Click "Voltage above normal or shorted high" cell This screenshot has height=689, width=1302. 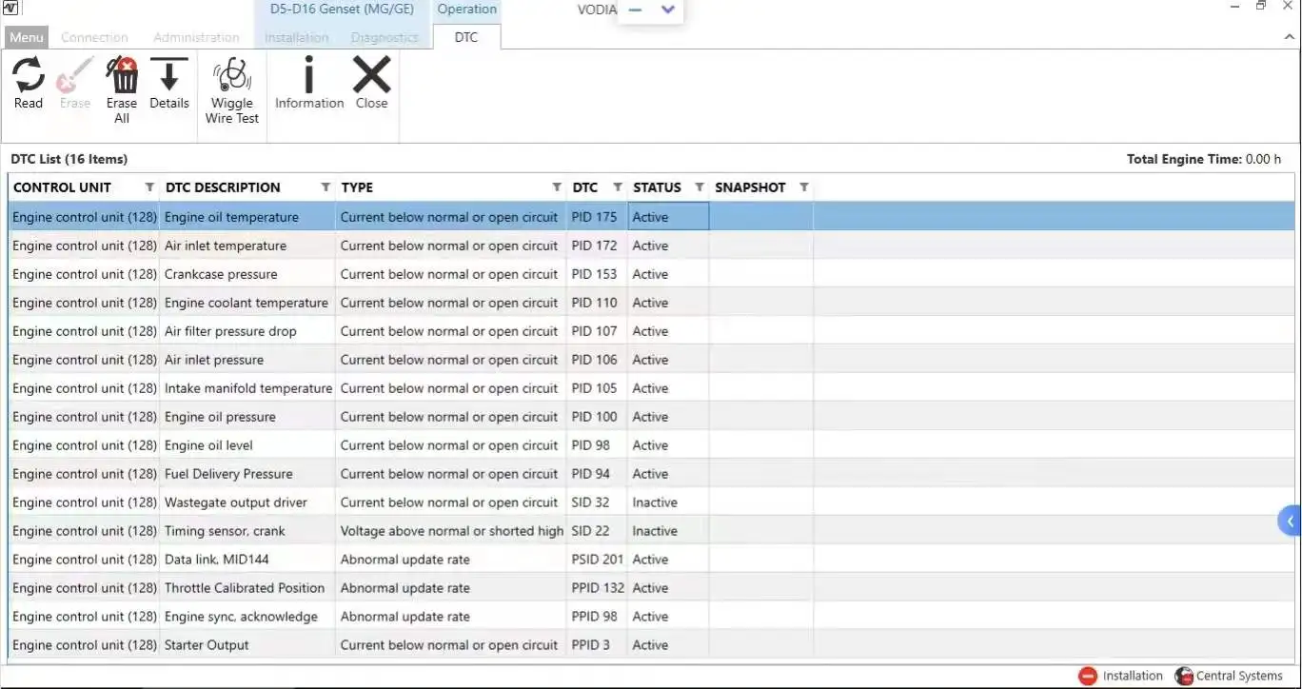click(452, 531)
